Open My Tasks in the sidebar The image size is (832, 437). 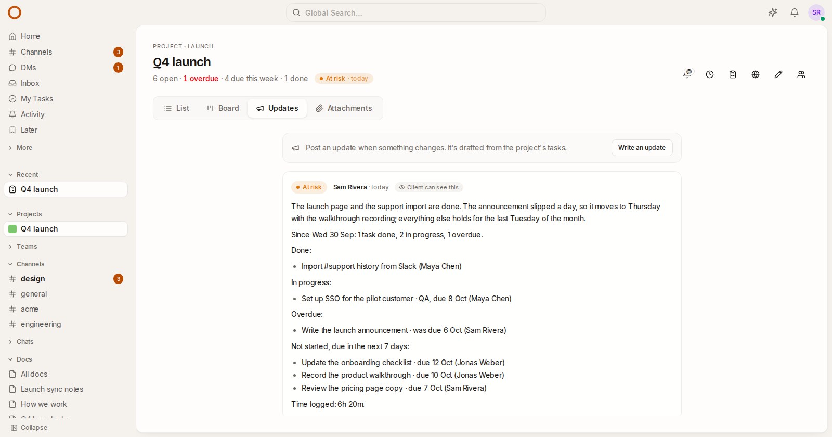click(66, 99)
